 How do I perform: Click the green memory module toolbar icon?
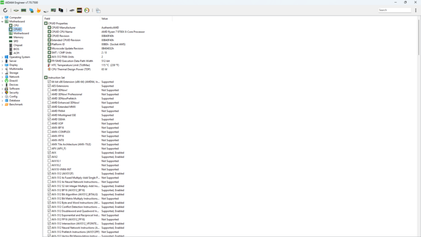click(x=24, y=10)
